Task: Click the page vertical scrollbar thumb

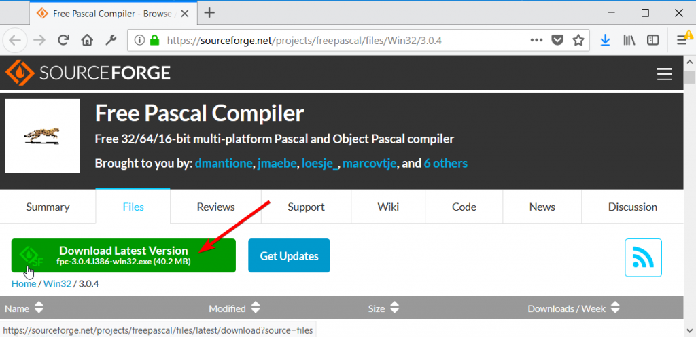Action: coord(689,76)
